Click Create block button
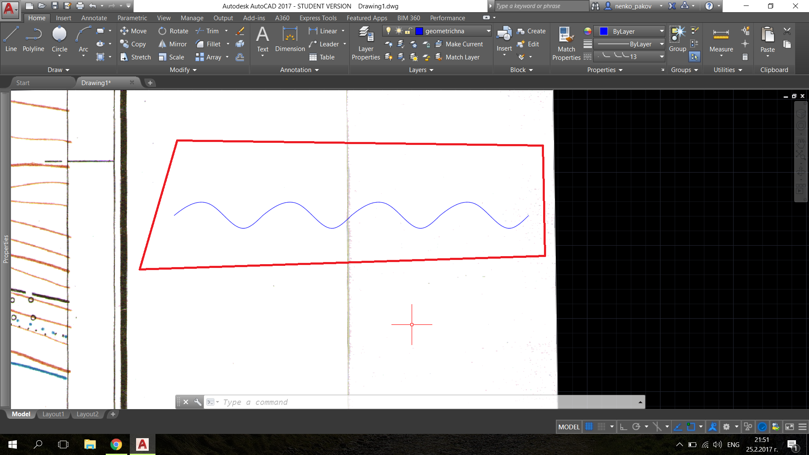Image resolution: width=809 pixels, height=455 pixels. point(531,31)
